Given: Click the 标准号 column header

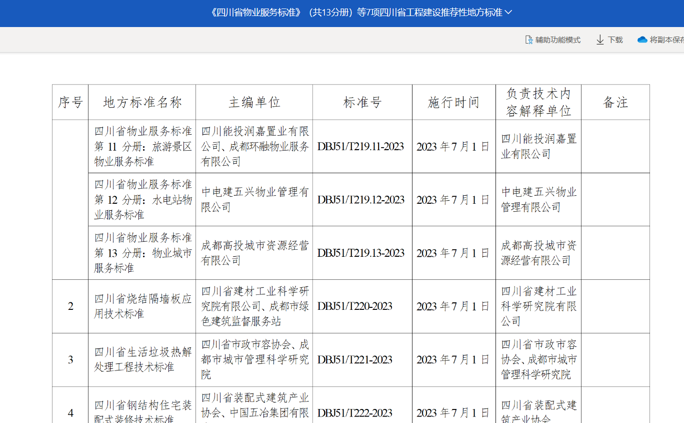Looking at the screenshot, I should [x=362, y=102].
